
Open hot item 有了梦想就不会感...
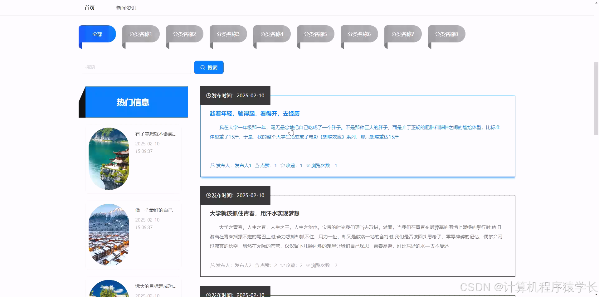pos(156,134)
